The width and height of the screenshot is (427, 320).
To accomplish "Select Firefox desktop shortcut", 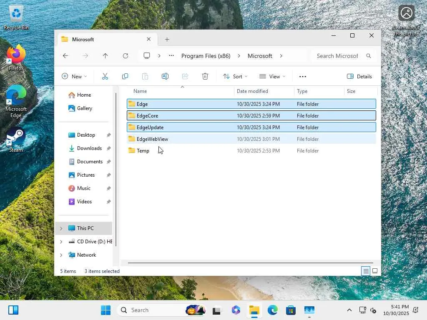I will [16, 58].
